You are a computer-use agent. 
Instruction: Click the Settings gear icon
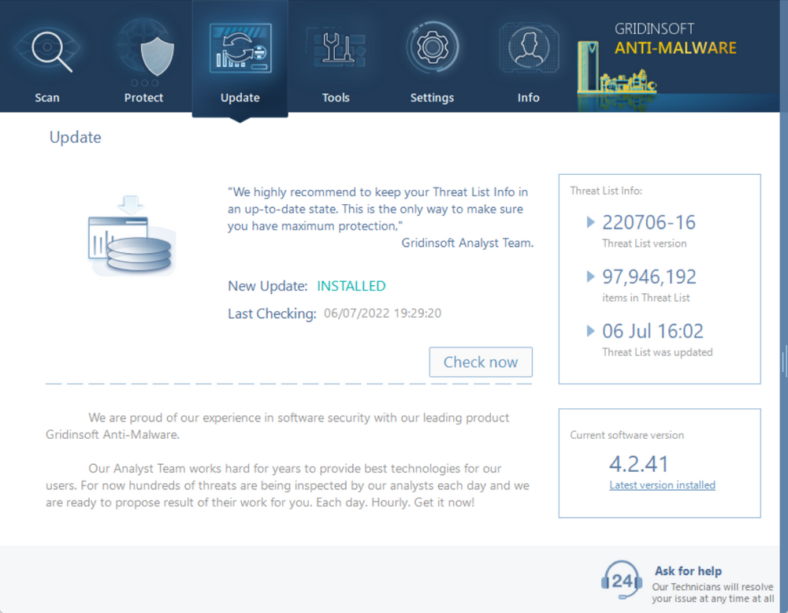click(432, 47)
